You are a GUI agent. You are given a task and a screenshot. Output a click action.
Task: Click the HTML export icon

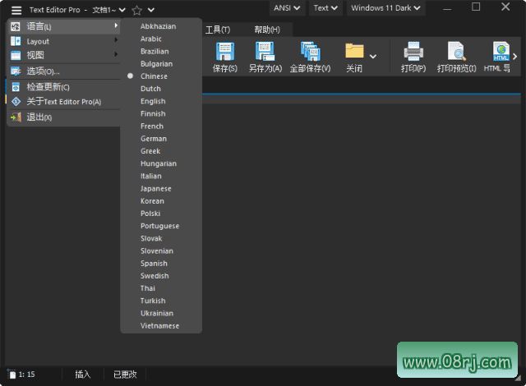pyautogui.click(x=501, y=53)
